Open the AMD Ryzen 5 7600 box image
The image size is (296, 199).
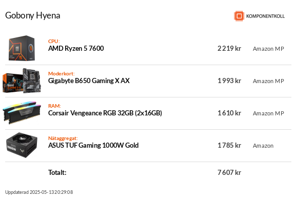[x=22, y=48]
